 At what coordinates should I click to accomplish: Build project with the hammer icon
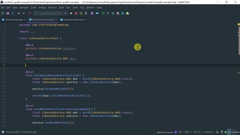[30, 13]
